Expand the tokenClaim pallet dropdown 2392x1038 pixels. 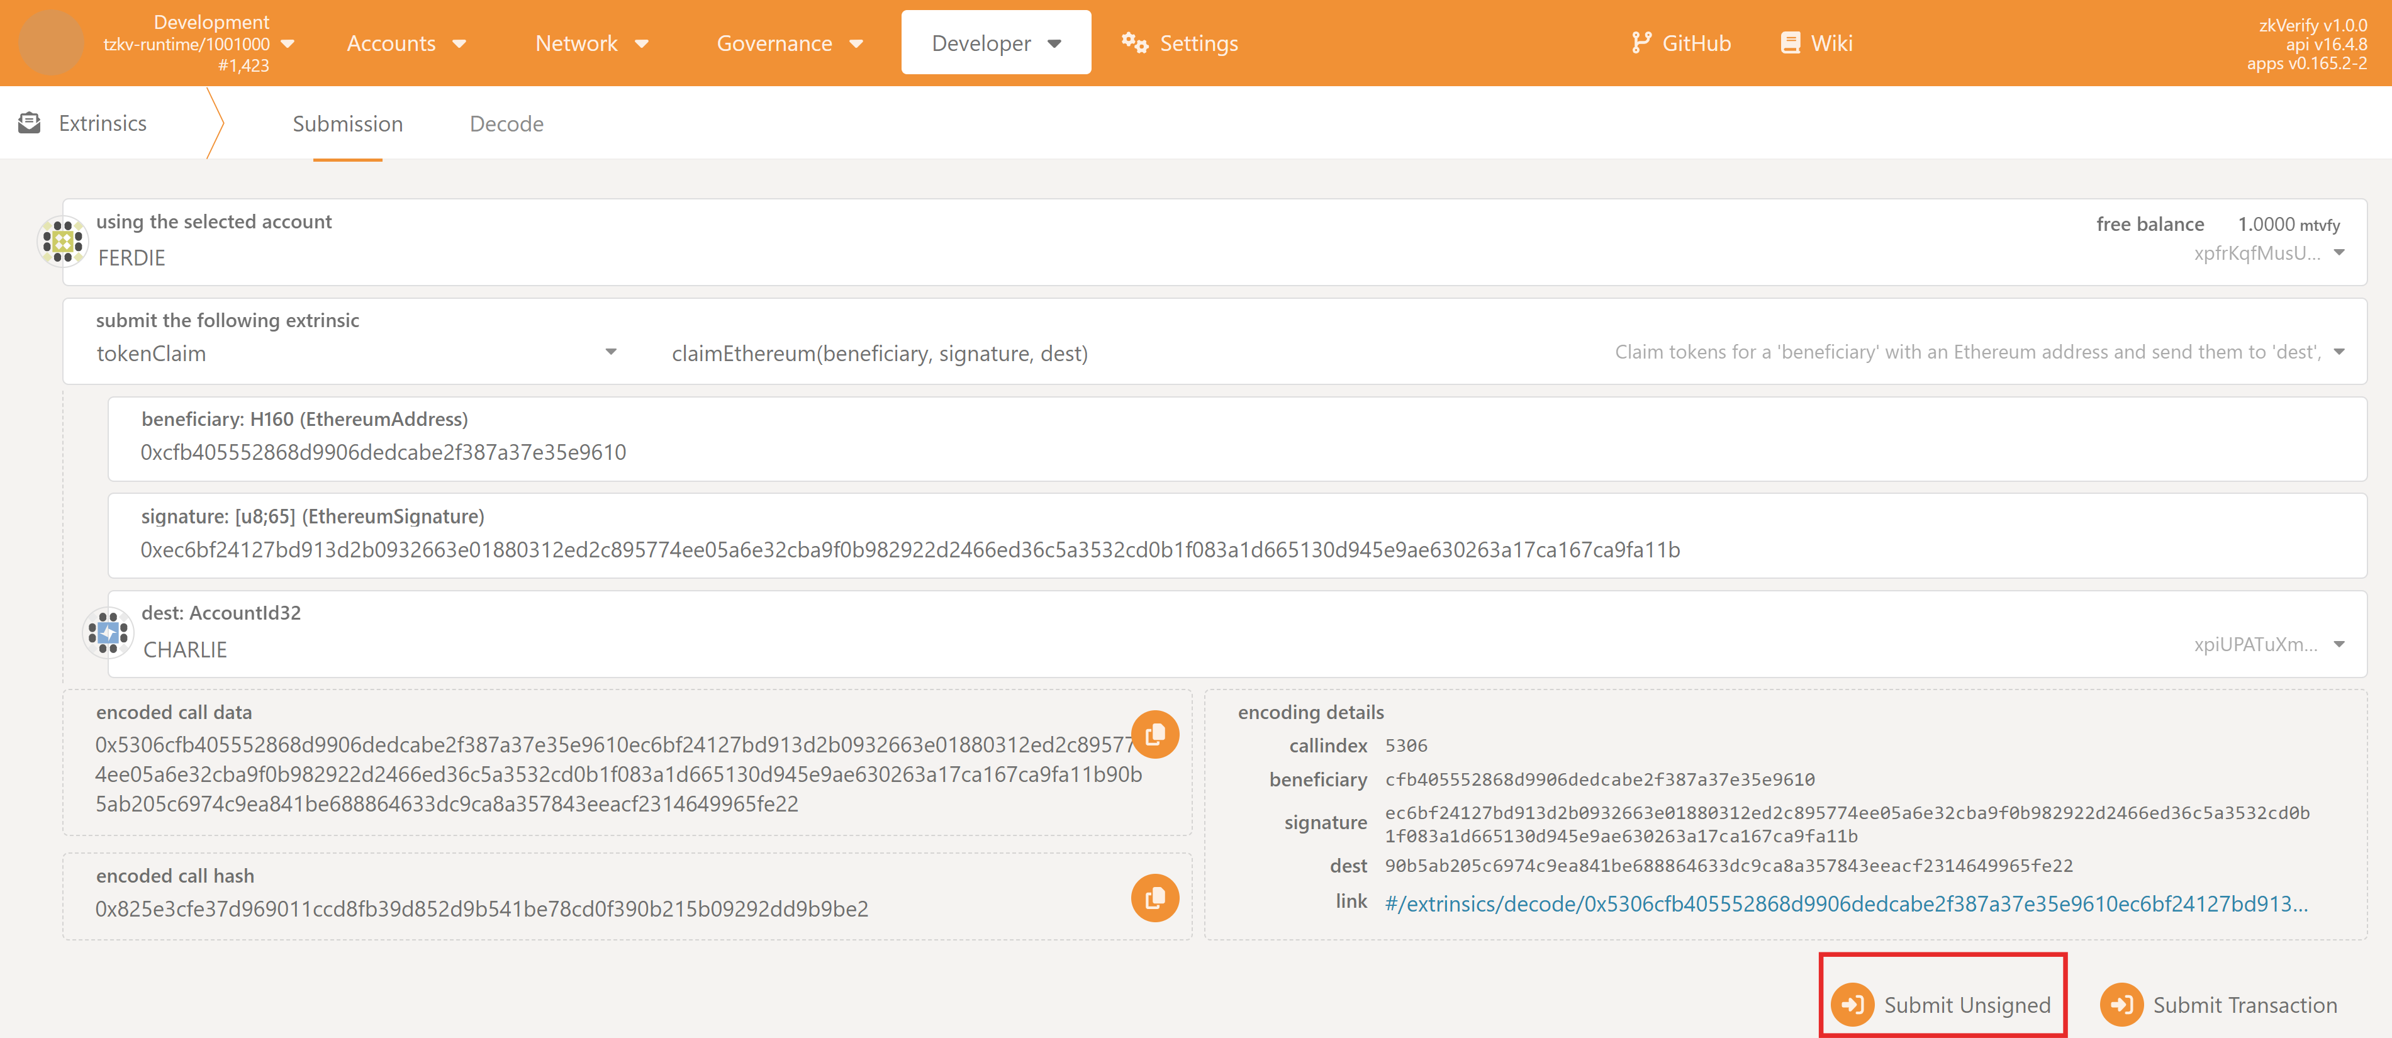tap(610, 352)
